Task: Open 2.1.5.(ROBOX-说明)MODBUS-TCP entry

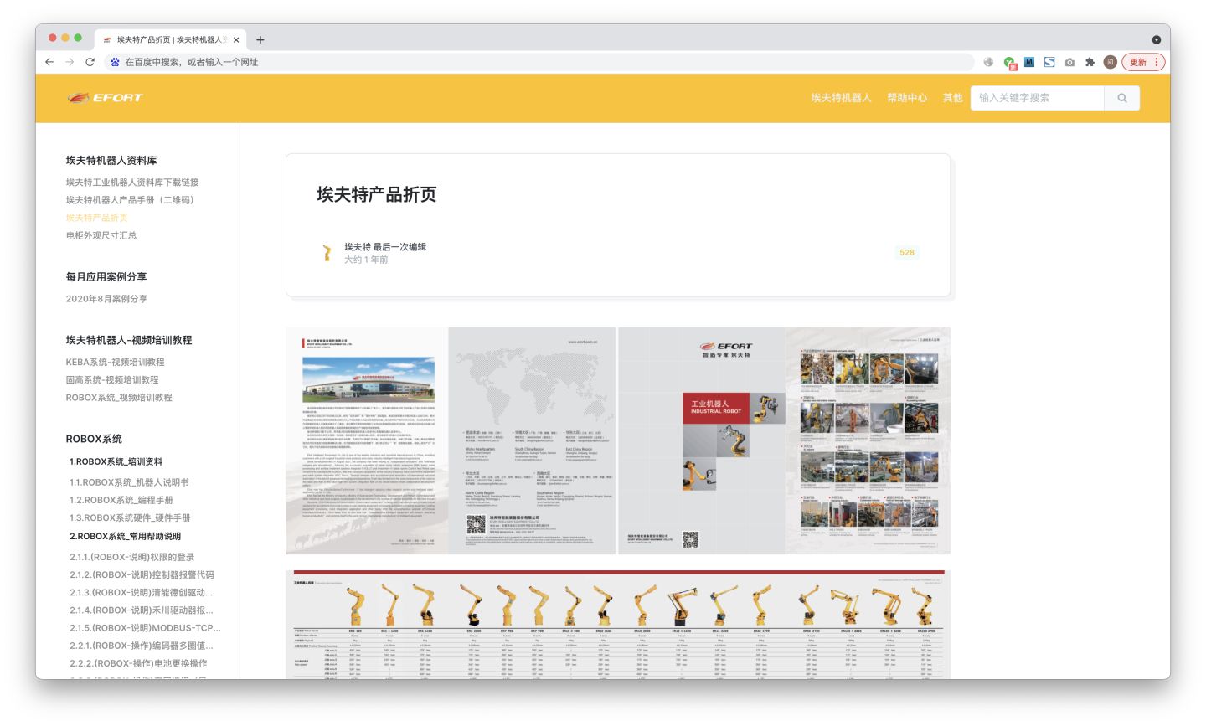Action: point(145,628)
